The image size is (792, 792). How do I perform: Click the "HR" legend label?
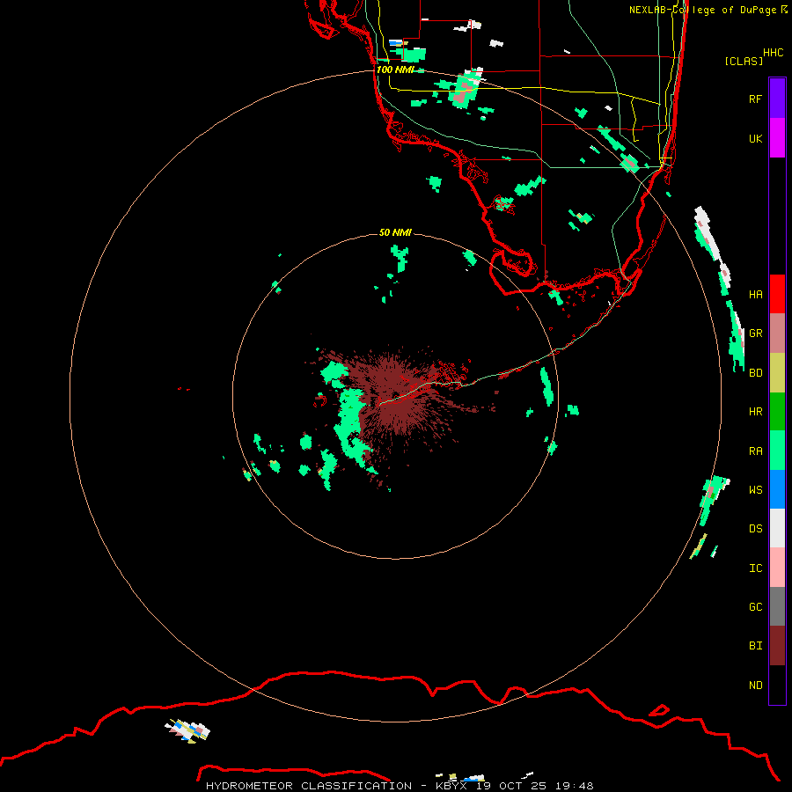755,412
